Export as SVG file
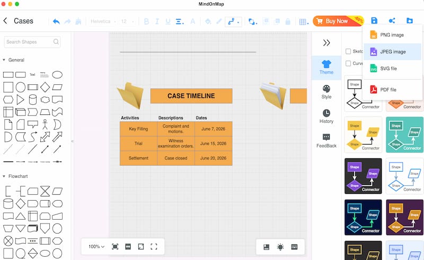 pos(392,68)
